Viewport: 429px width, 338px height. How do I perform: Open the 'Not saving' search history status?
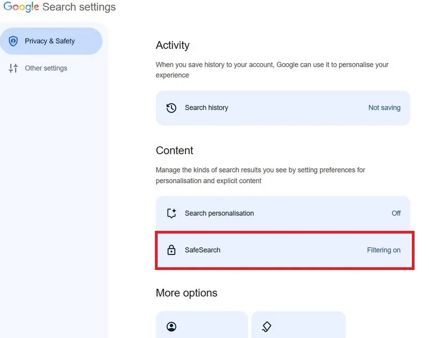(384, 108)
